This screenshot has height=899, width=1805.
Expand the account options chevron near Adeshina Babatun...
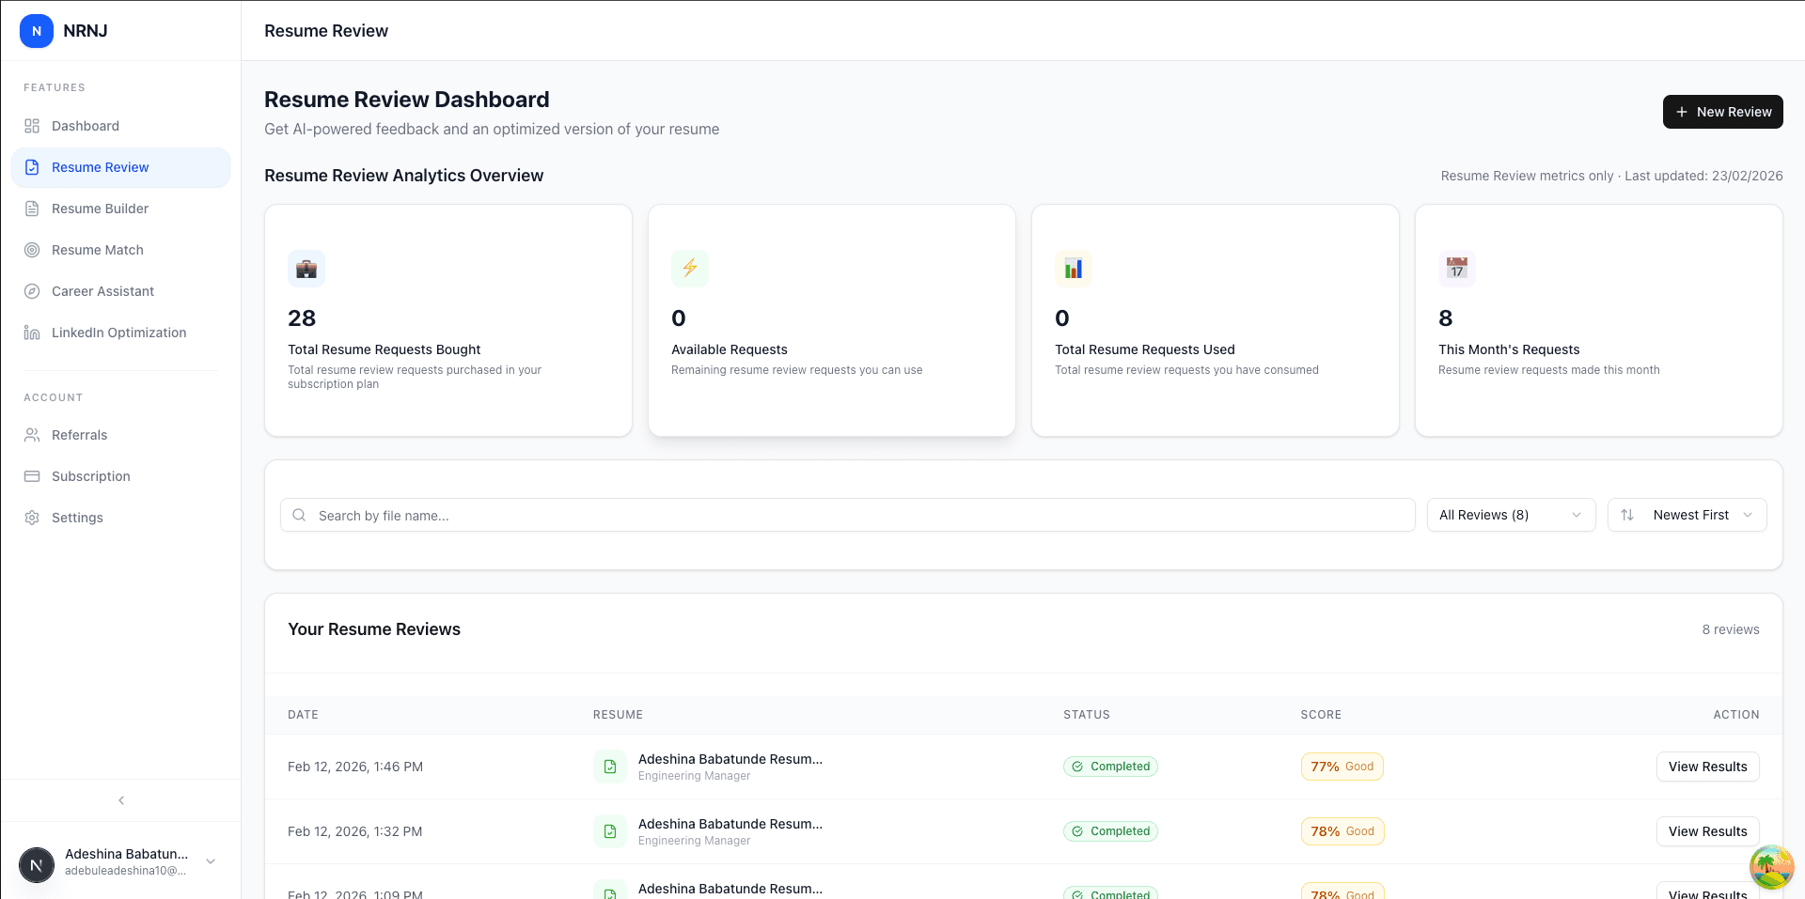pyautogui.click(x=211, y=861)
